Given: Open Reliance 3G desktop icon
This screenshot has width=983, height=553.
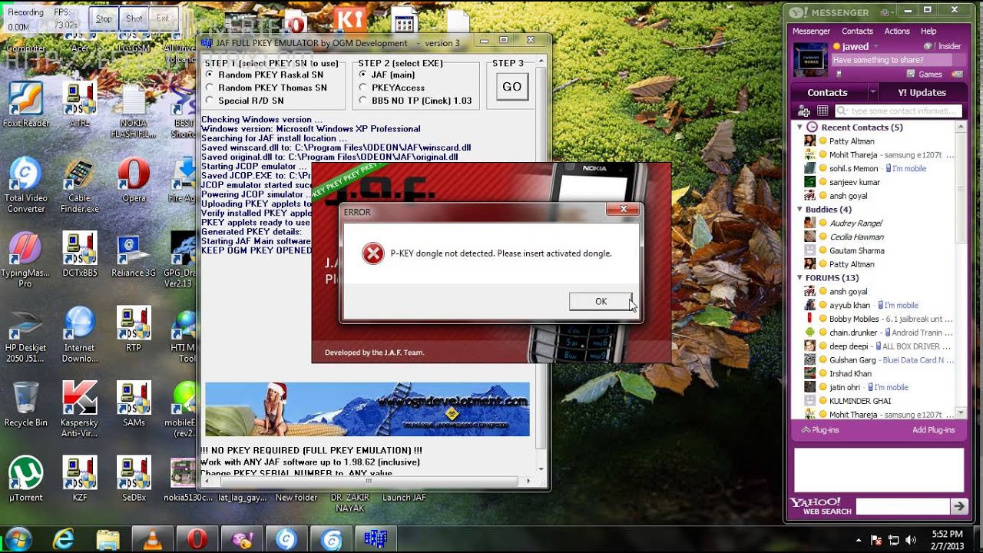Looking at the screenshot, I should (x=134, y=255).
